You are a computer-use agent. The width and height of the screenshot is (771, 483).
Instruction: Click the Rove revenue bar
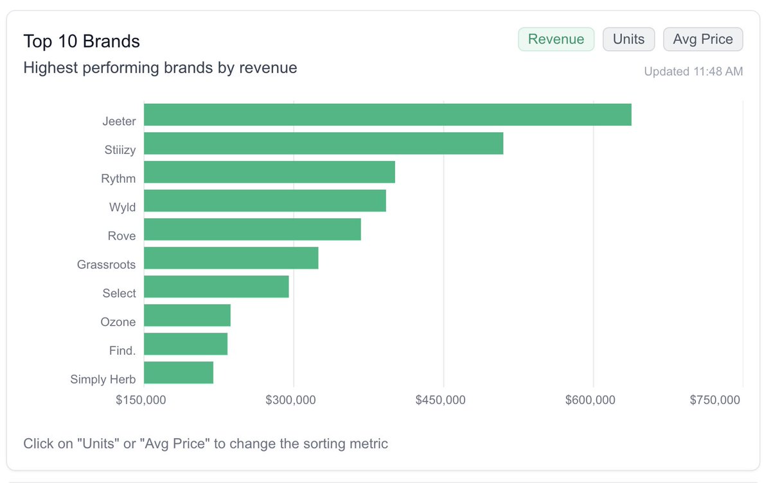[253, 230]
